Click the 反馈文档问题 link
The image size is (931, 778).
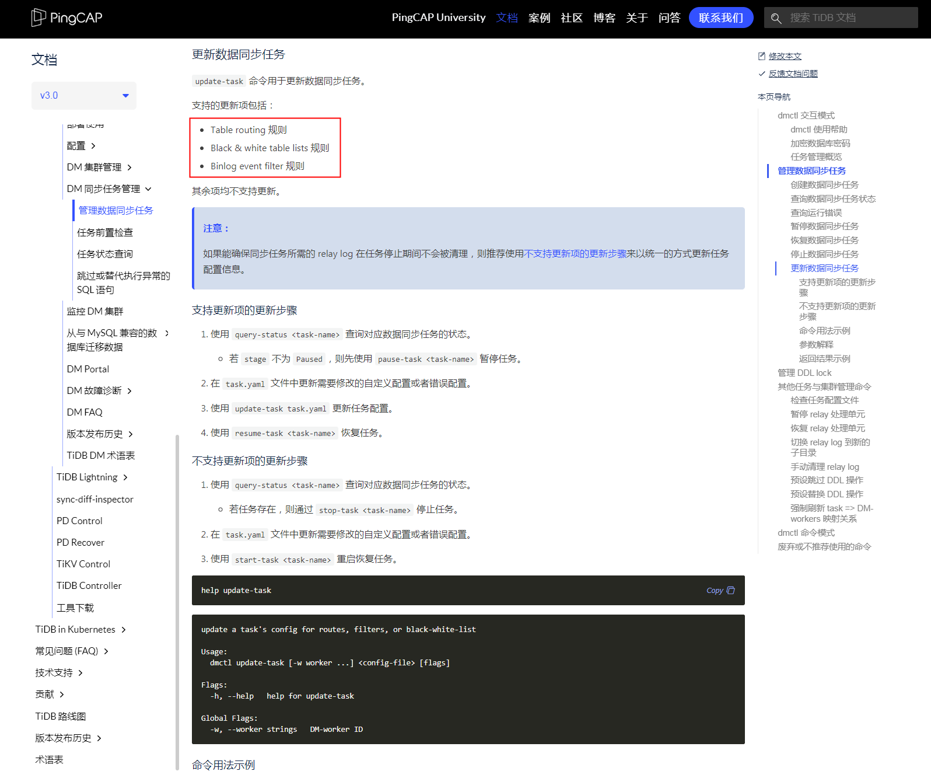793,74
